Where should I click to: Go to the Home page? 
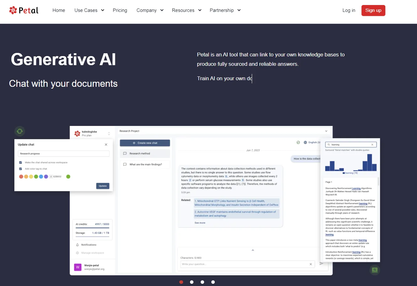[x=59, y=10]
